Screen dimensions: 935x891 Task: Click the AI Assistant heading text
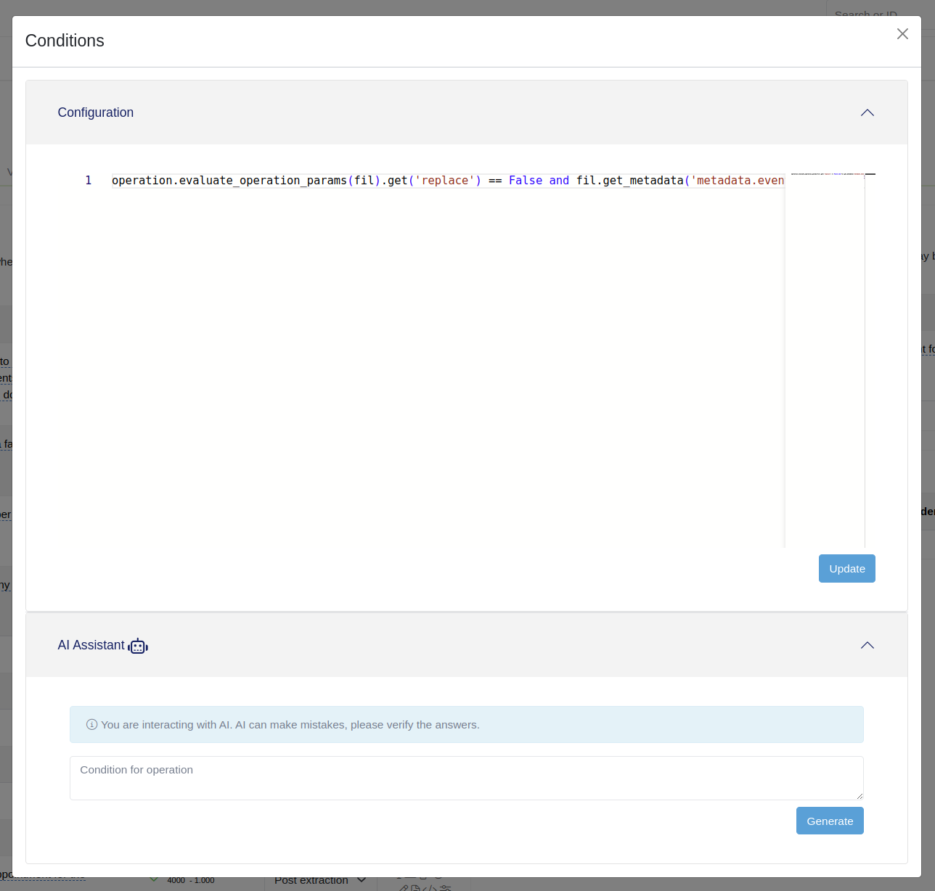[91, 645]
